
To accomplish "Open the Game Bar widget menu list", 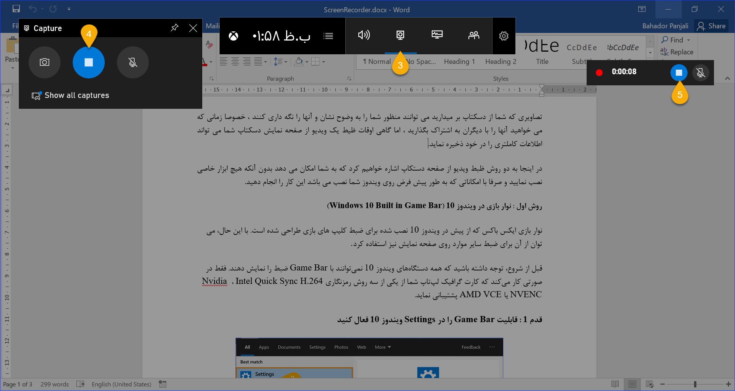I will [328, 36].
